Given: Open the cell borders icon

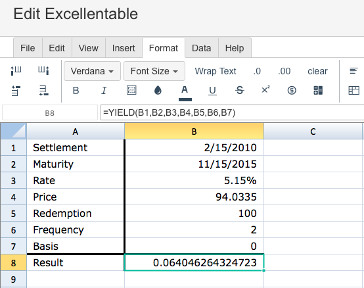Looking at the screenshot, I should (131, 90).
